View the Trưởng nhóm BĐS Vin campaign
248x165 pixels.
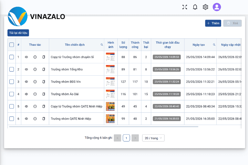(x=26, y=82)
